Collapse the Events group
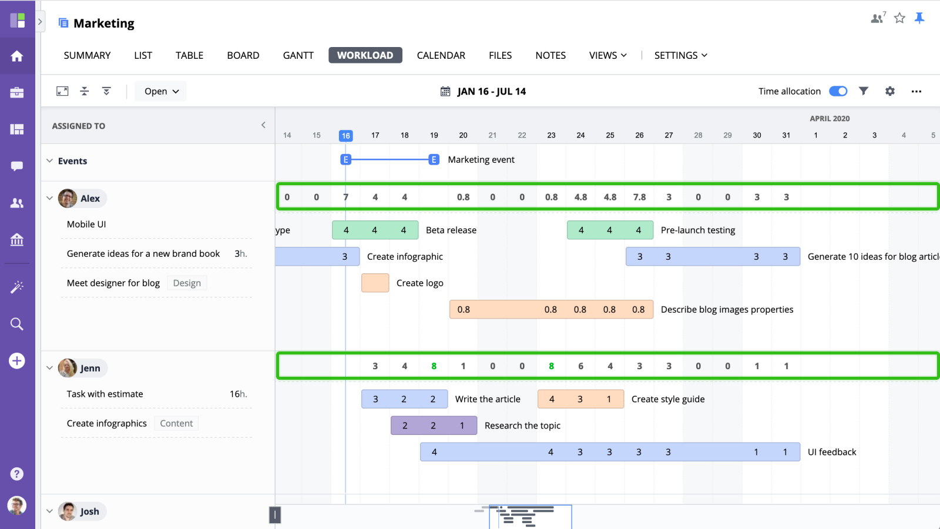The image size is (940, 529). [50, 160]
